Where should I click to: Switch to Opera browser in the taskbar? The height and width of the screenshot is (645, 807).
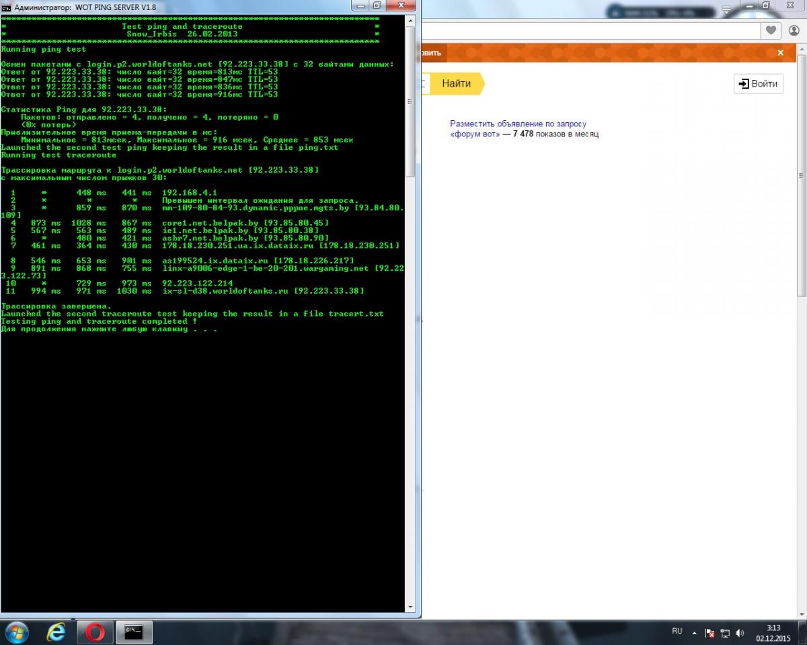[x=95, y=632]
